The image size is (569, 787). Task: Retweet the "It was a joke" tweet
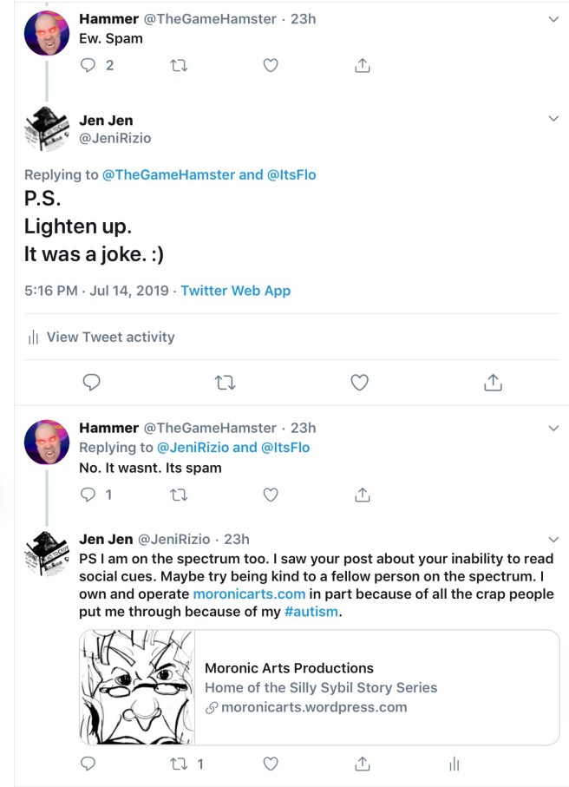pyautogui.click(x=225, y=382)
